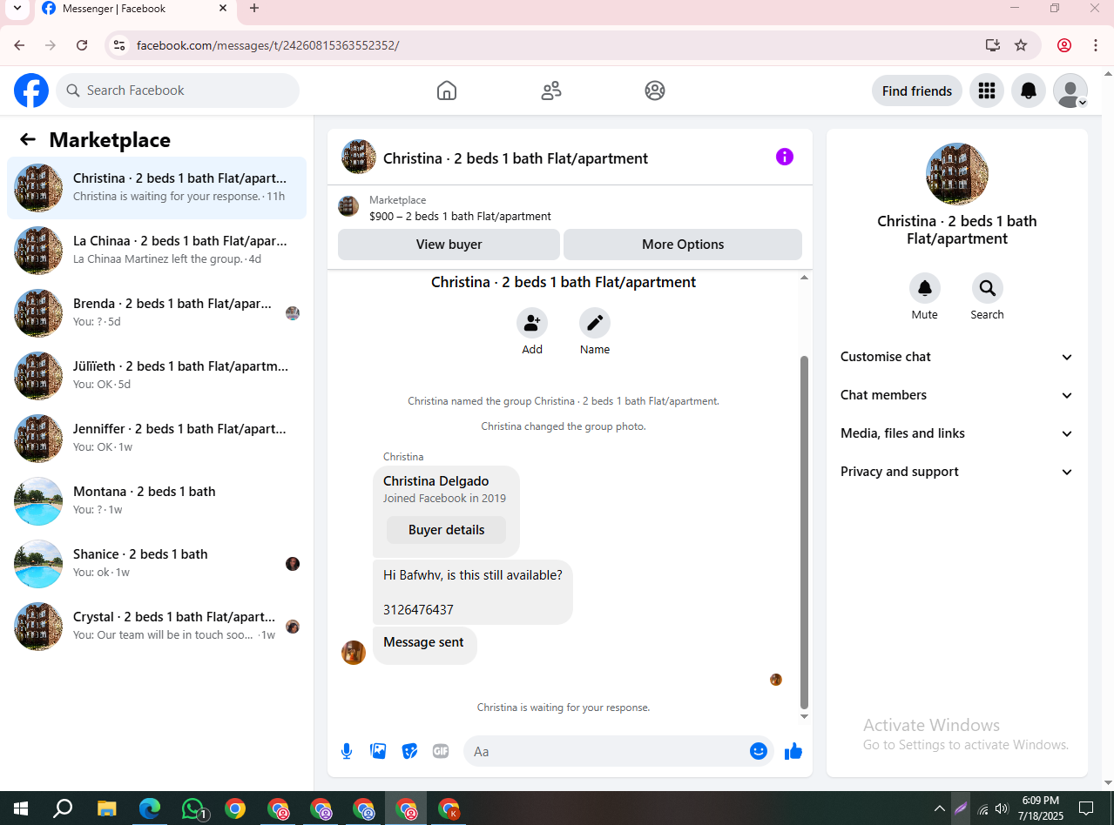
Task: Click the chat message scrollbar
Action: [804, 531]
